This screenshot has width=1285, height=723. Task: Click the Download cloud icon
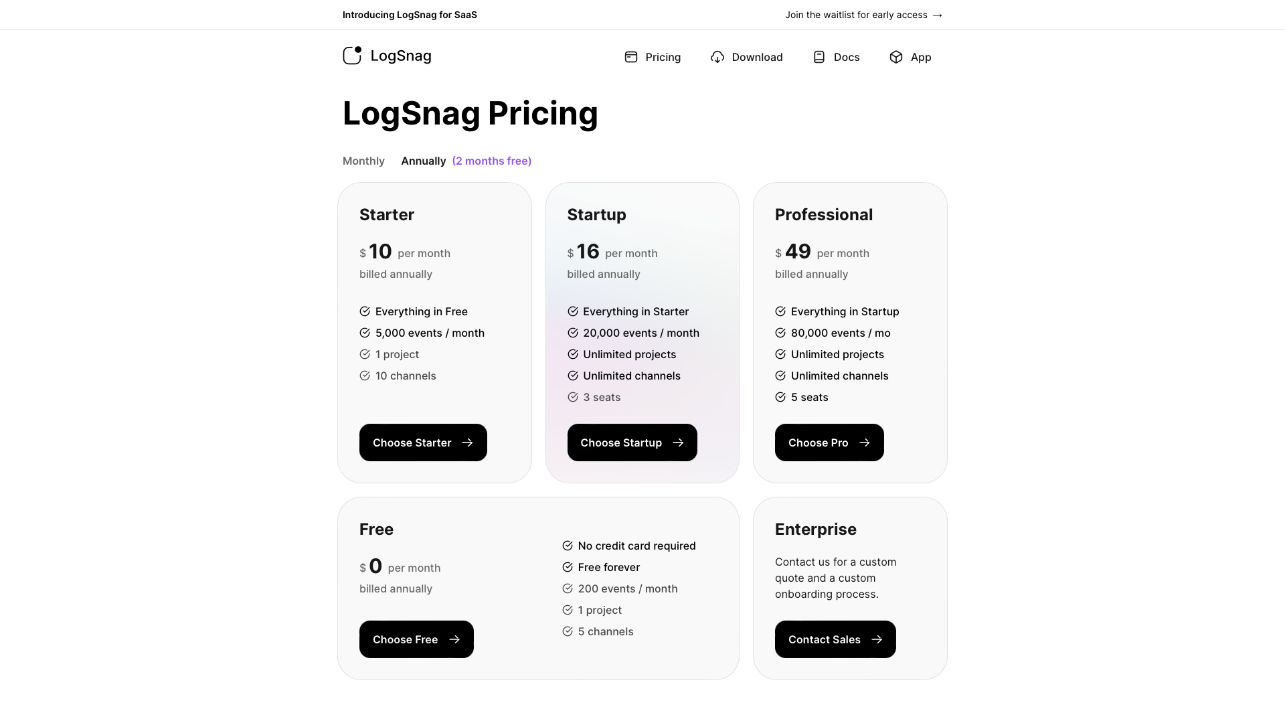tap(717, 57)
